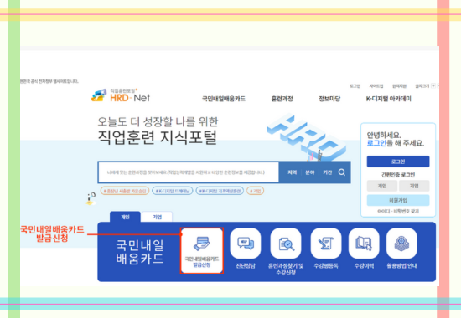Open the 훈련과정 main menu
This screenshot has width=461, height=318.
pyautogui.click(x=282, y=99)
